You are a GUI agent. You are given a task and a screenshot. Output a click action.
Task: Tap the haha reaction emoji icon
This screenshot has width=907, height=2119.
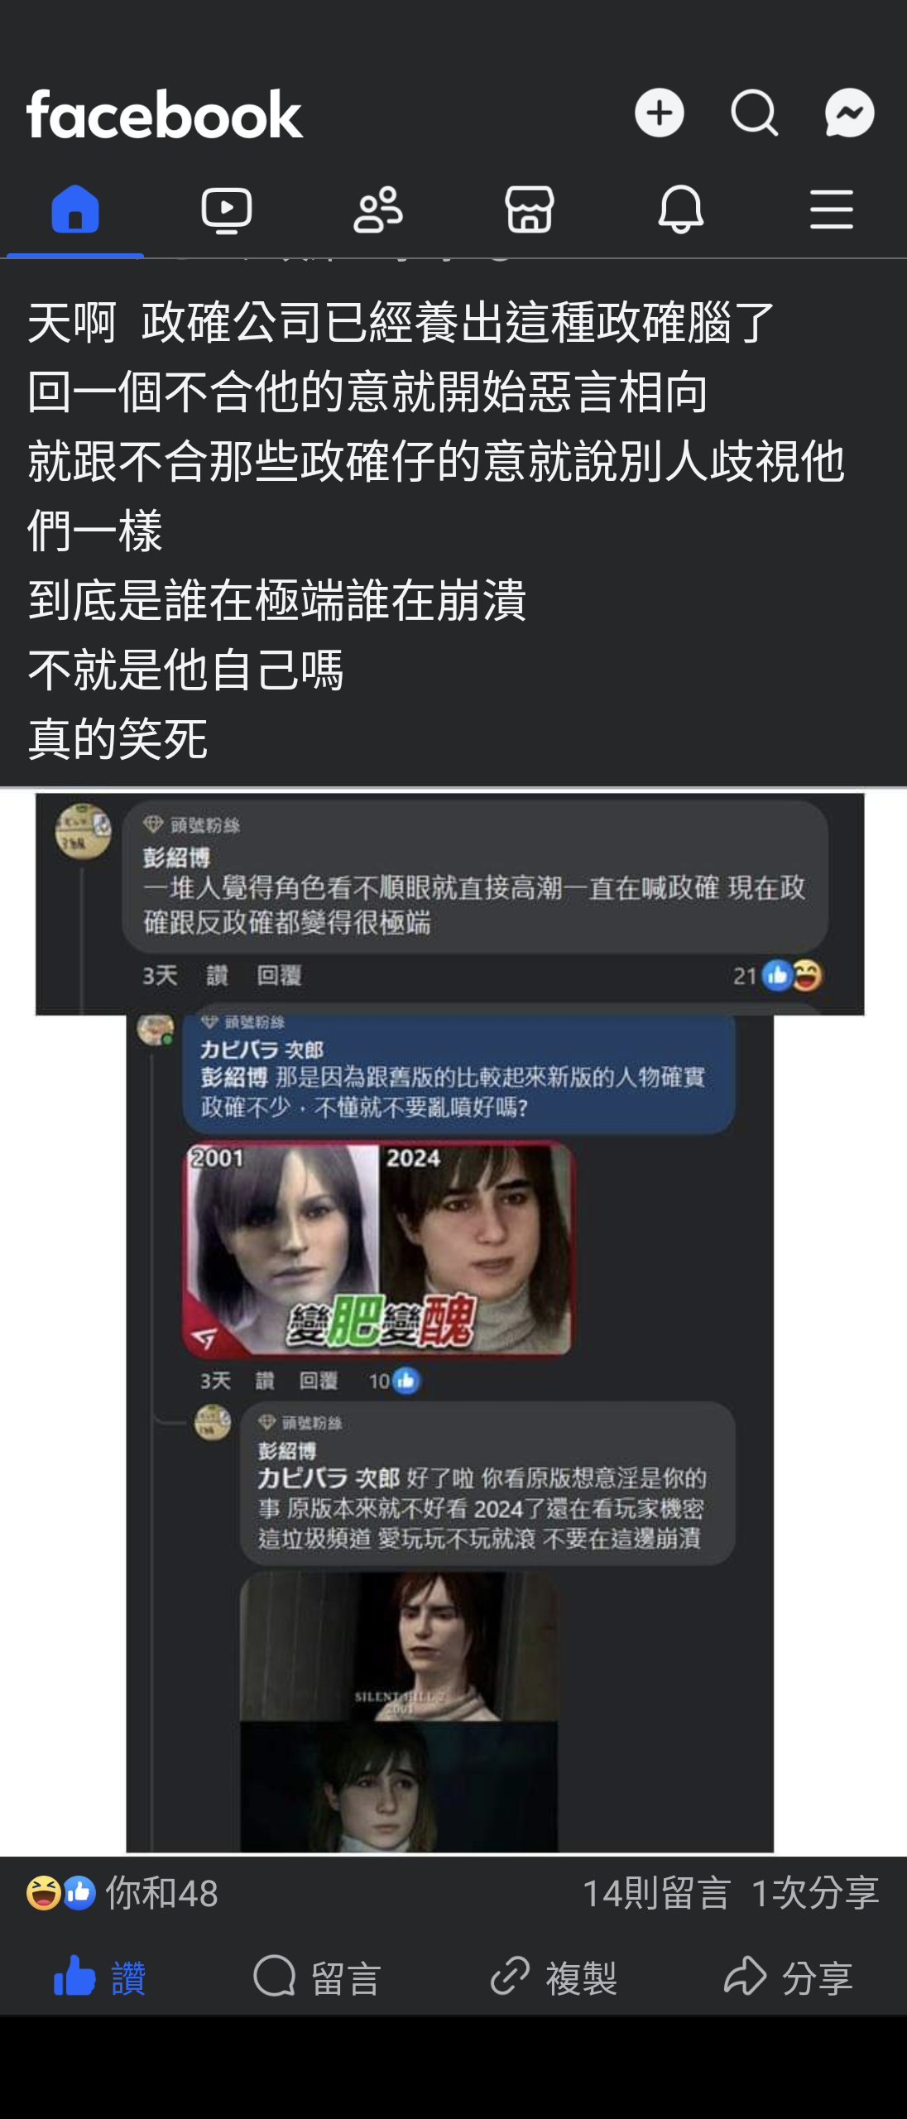pos(41,1893)
